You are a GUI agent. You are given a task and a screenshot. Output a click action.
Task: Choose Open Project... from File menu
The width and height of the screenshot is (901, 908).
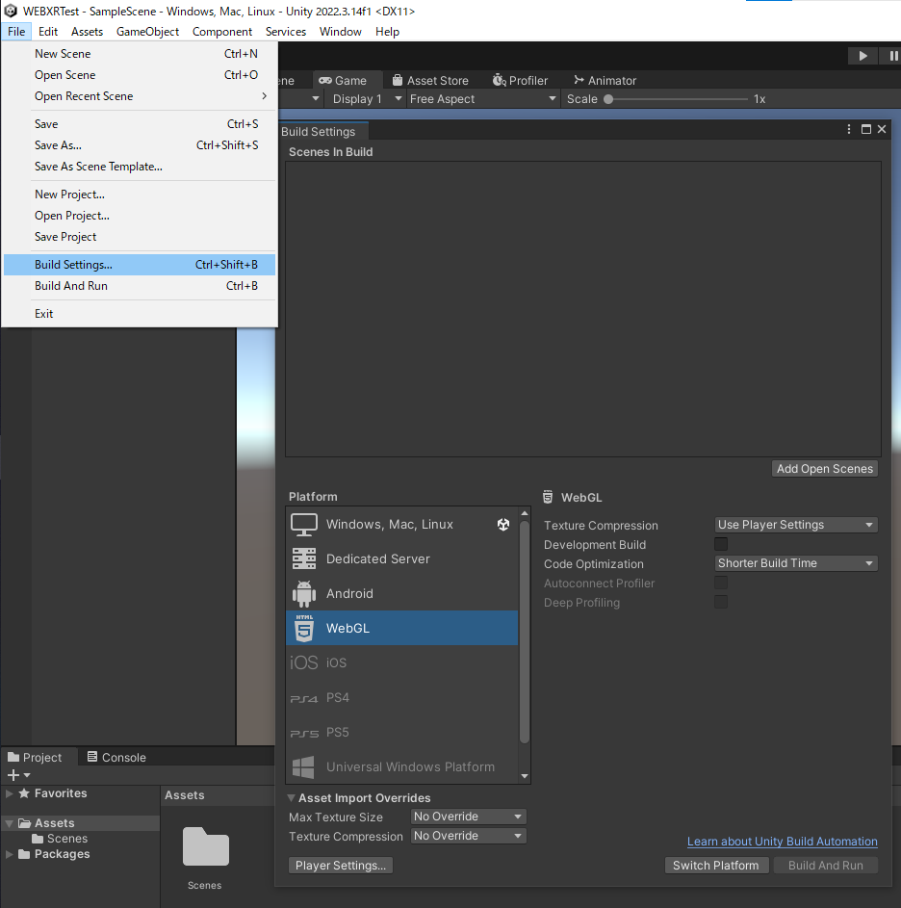coord(139,216)
